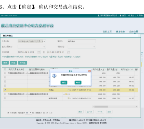This screenshot has width=144, height=129.
Task: Click 确定 in the confirmation popup
Action: point(64,82)
